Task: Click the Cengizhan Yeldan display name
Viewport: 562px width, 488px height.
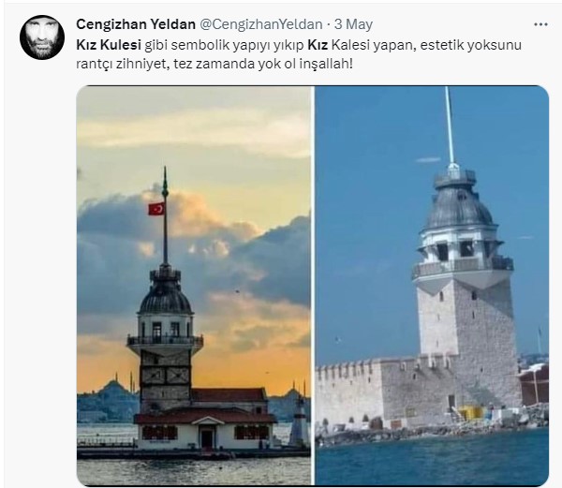Action: pyautogui.click(x=136, y=24)
